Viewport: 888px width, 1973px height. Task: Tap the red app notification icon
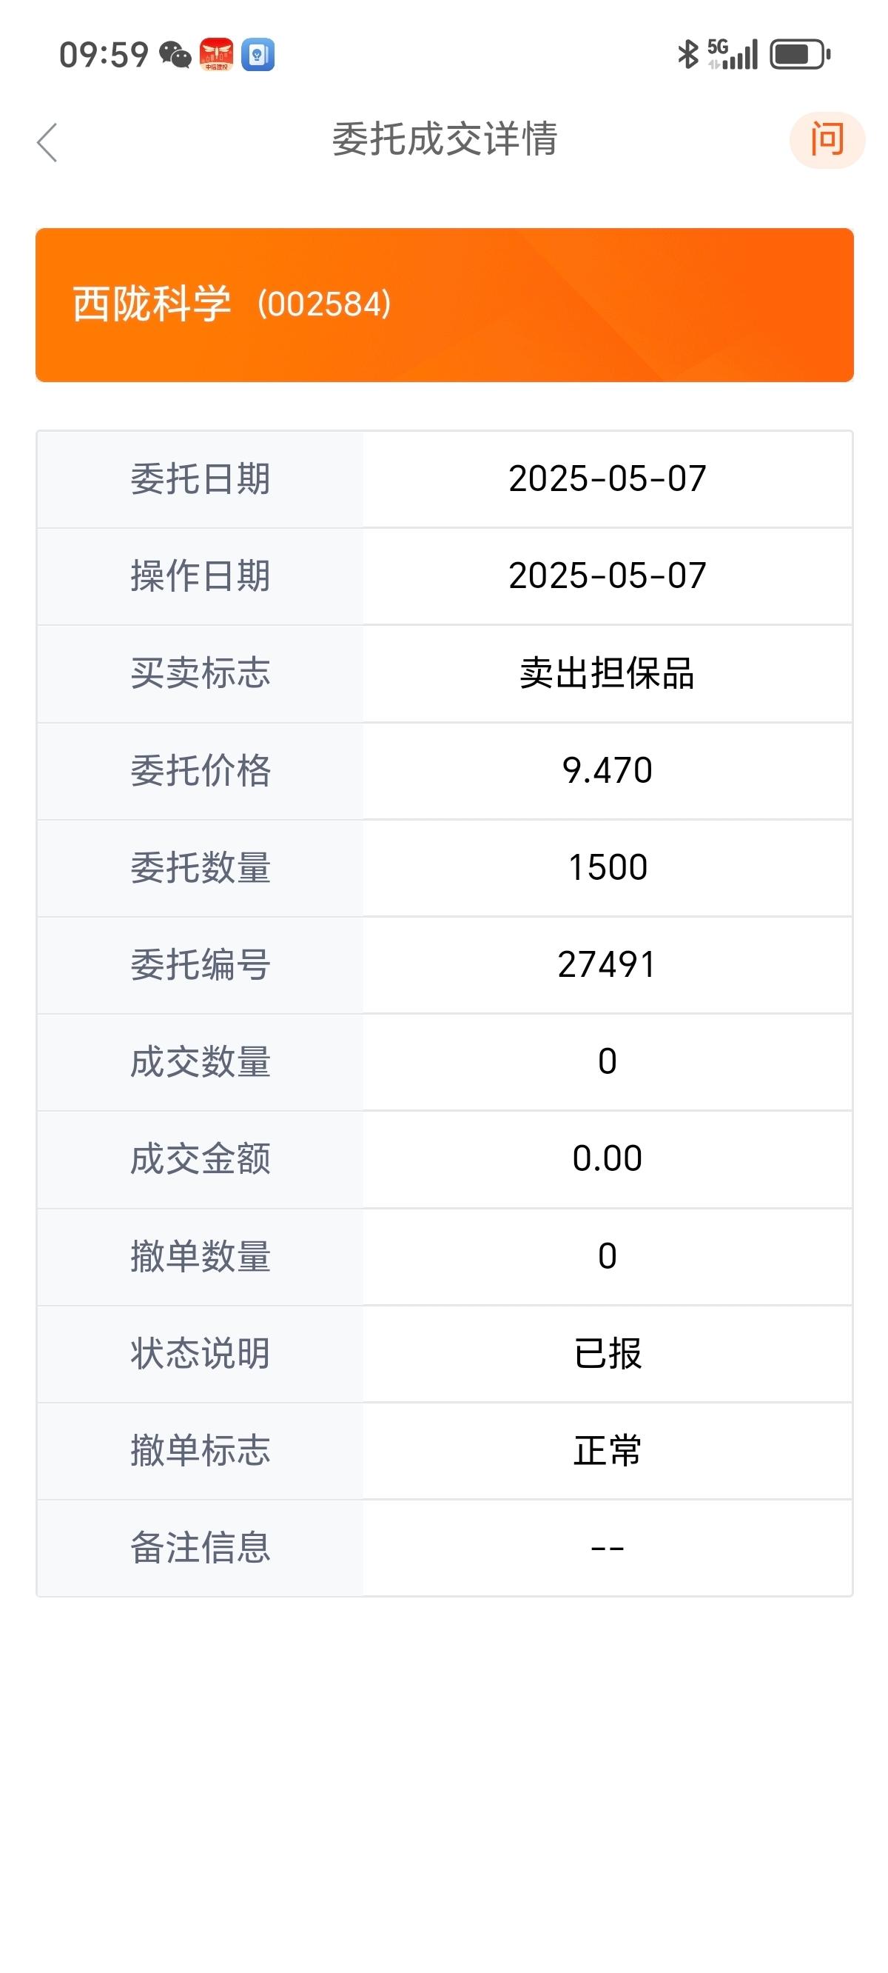216,54
